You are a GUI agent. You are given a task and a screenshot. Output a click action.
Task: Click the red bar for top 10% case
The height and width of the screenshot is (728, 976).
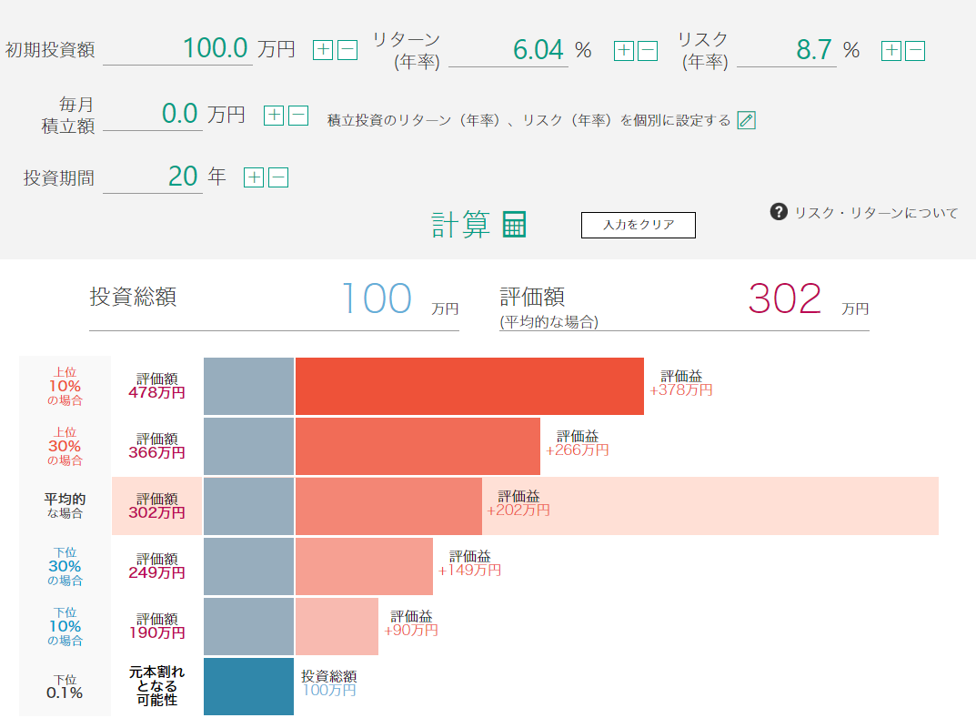point(469,386)
